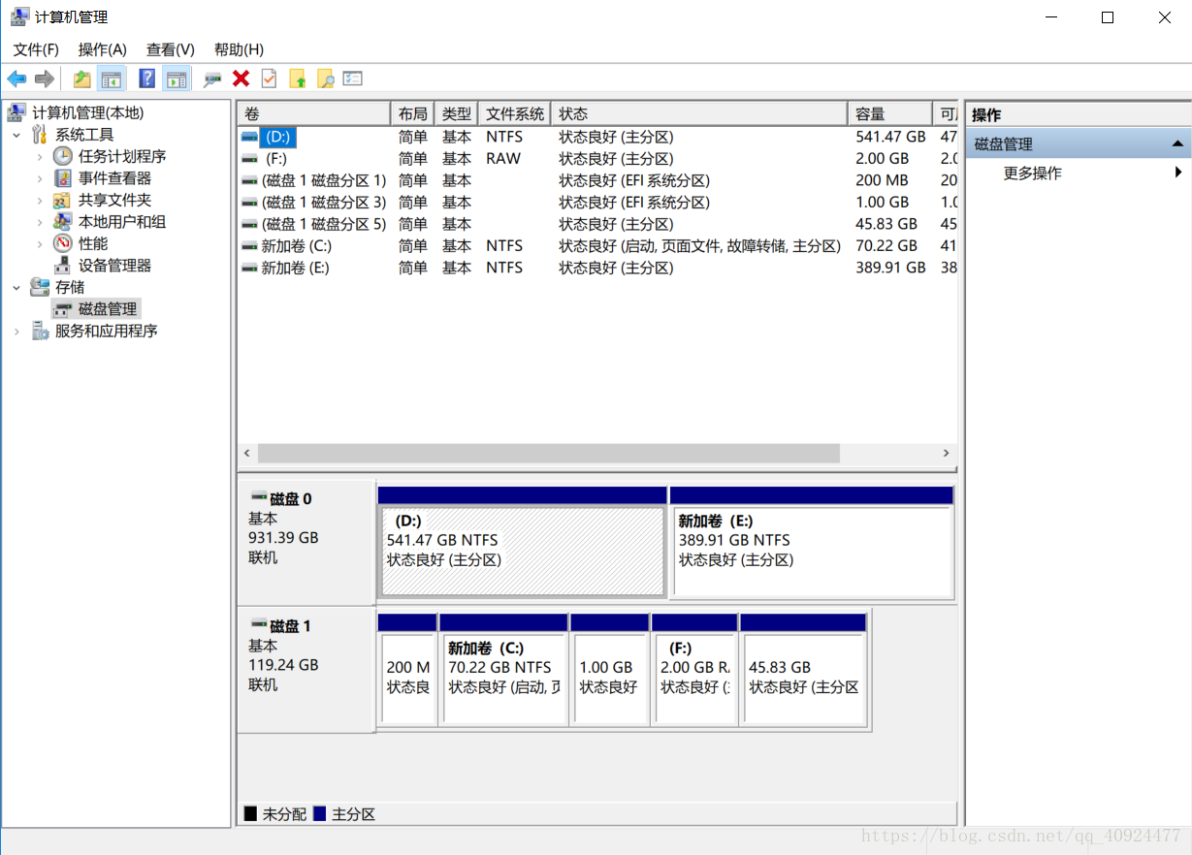The height and width of the screenshot is (855, 1192).
Task: Select 共享文件夹 in the tree
Action: (x=114, y=200)
